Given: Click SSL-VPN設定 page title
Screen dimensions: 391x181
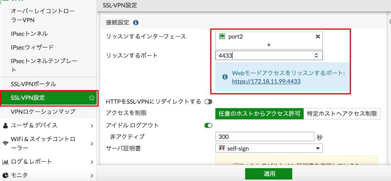Looking at the screenshot, I should (x=120, y=5).
